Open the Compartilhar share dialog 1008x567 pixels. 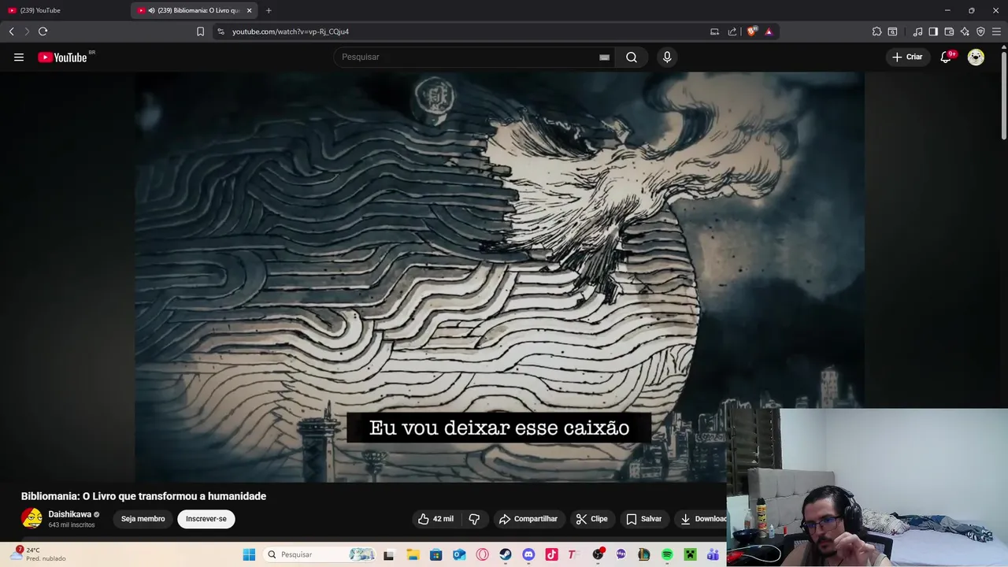click(528, 519)
